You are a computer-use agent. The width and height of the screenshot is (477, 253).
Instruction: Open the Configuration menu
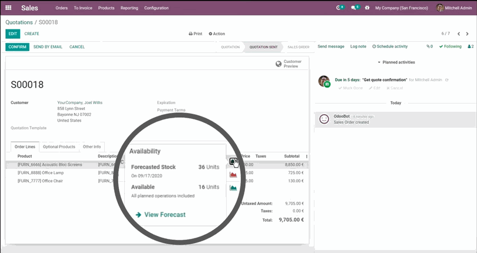click(157, 8)
